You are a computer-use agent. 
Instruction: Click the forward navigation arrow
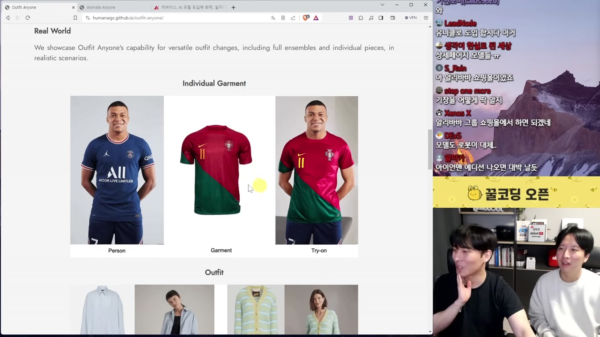17,18
